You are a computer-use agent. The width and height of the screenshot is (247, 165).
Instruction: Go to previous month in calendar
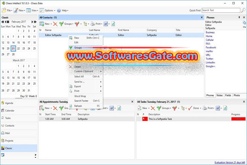[x=5, y=22]
